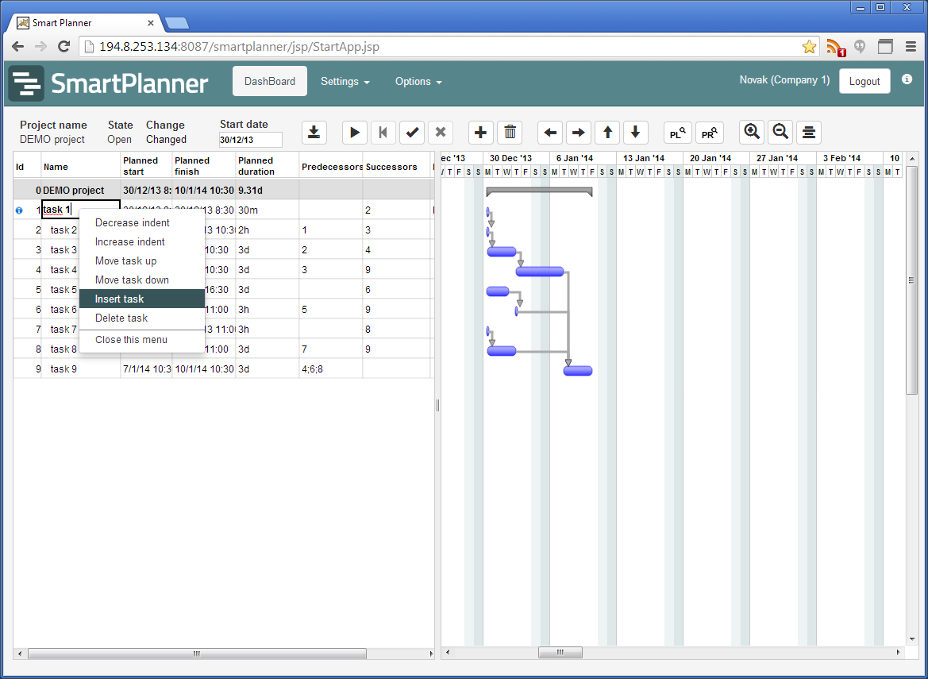Zoom out the Gantt chart
This screenshot has width=928, height=679.
(x=780, y=132)
